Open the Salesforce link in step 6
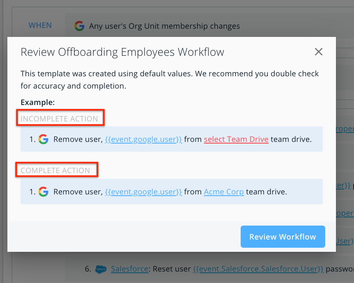The height and width of the screenshot is (283, 354). pyautogui.click(x=129, y=269)
